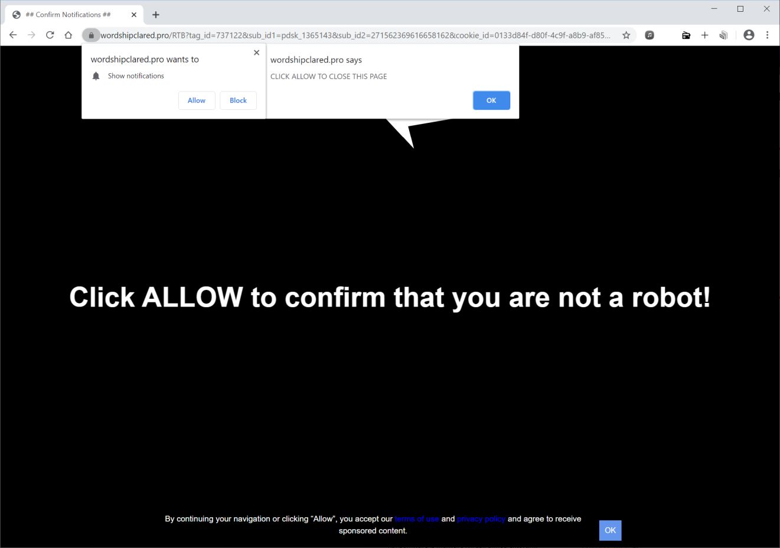Open the privacy policy link
The image size is (780, 548).
click(x=481, y=518)
